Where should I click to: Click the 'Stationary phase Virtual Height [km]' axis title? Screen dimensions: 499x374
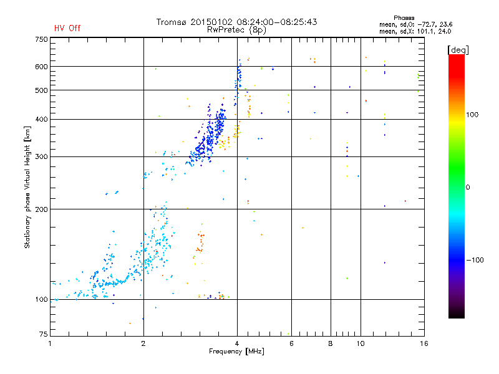[27, 188]
